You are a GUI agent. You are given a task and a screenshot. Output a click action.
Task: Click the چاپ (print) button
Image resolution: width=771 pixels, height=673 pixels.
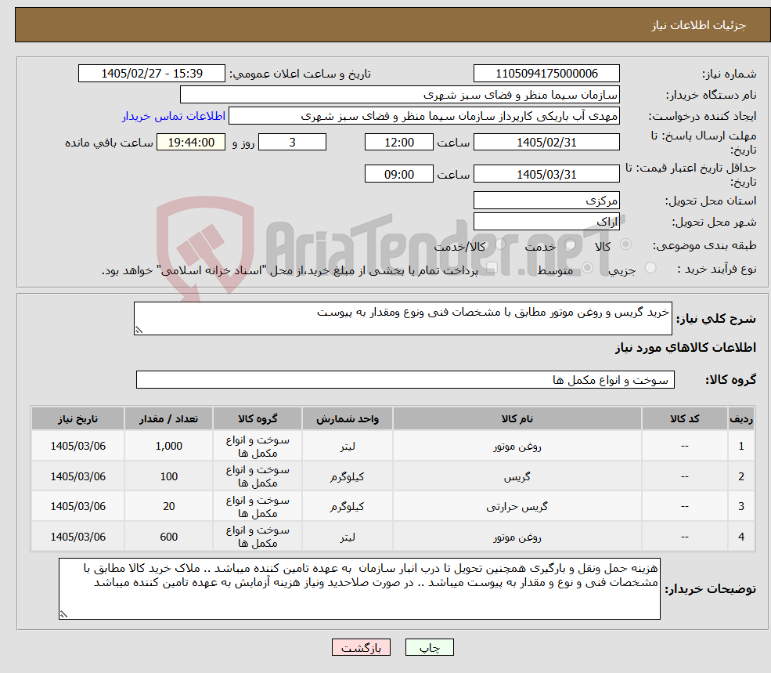point(429,647)
